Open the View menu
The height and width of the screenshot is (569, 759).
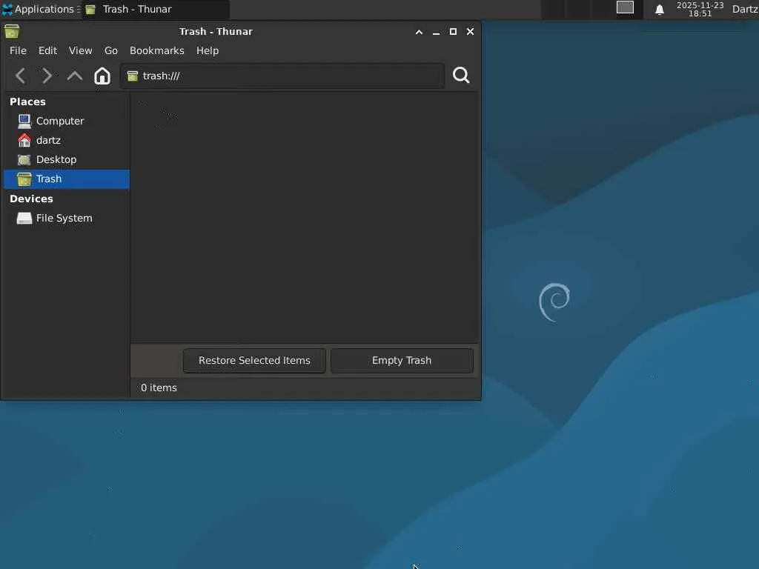80,50
